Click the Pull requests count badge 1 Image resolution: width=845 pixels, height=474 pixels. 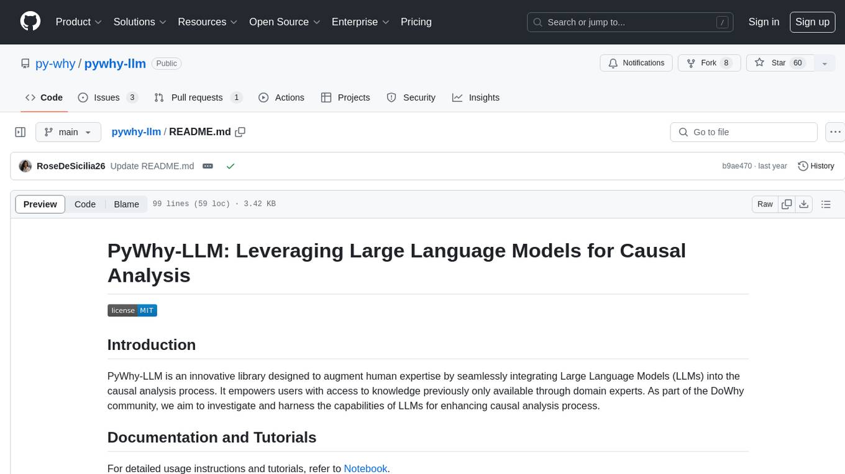click(236, 97)
